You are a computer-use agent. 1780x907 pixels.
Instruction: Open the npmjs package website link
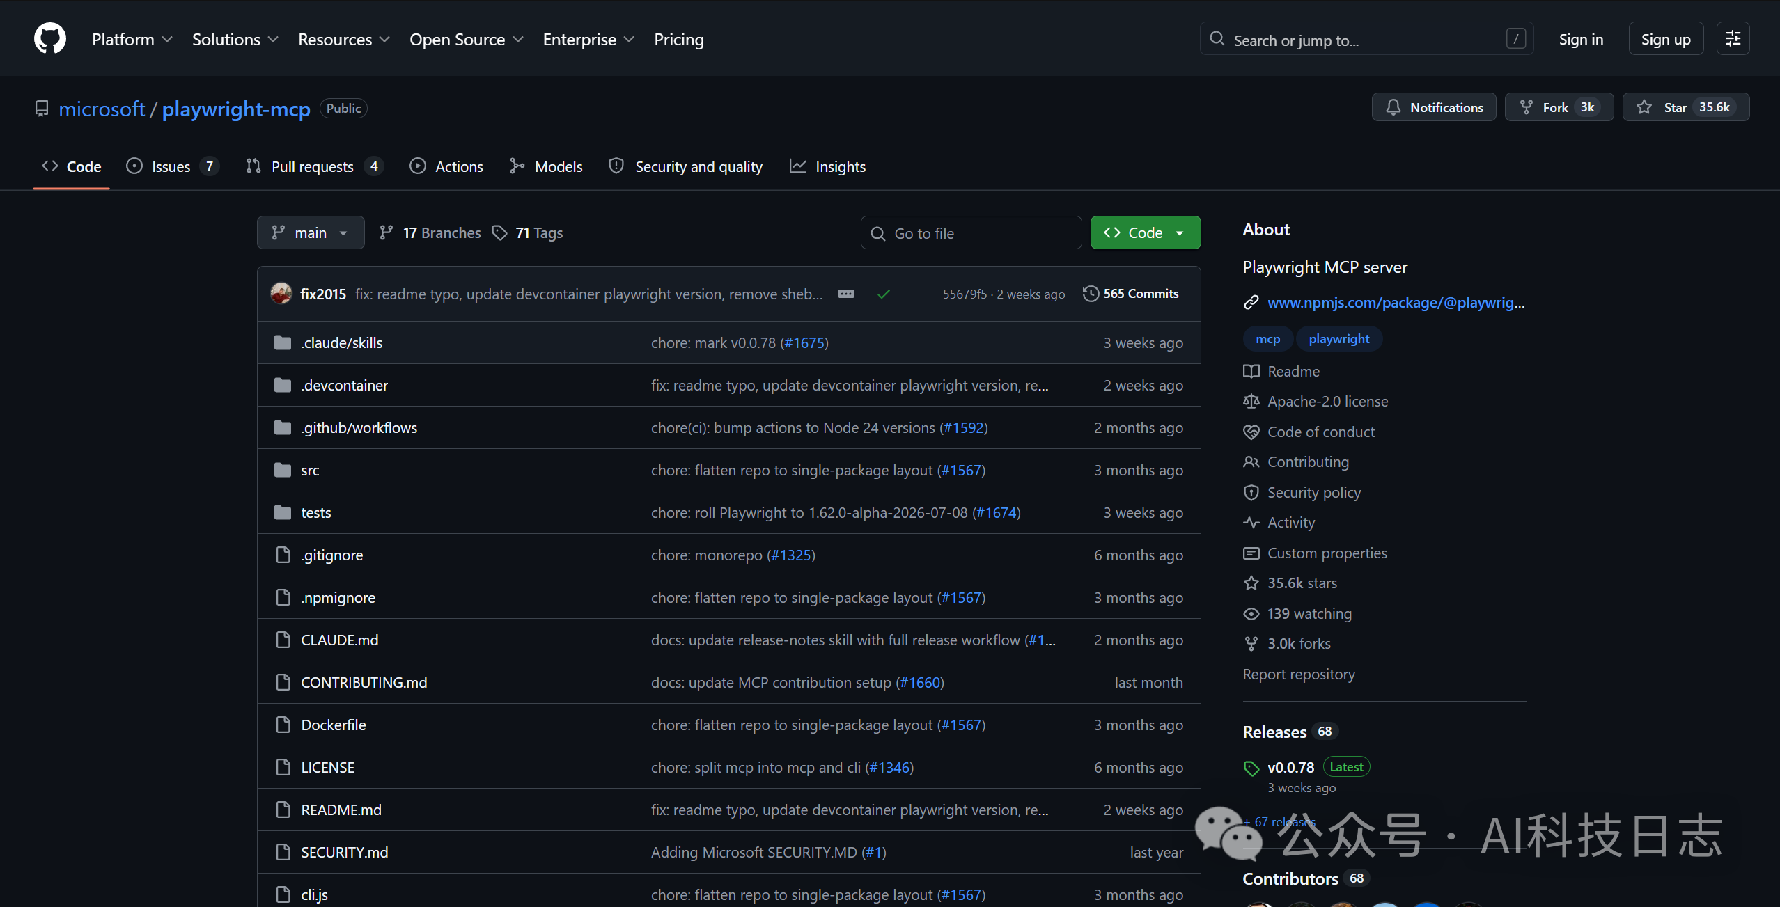pyautogui.click(x=1396, y=302)
